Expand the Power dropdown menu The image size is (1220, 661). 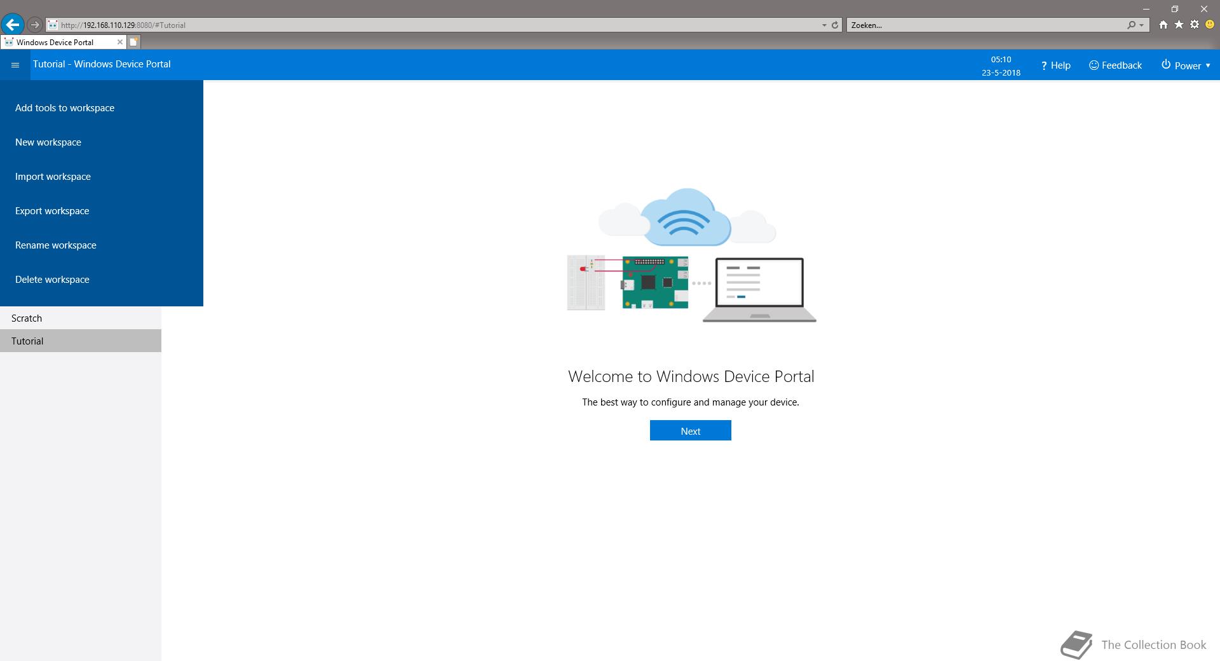1186,65
